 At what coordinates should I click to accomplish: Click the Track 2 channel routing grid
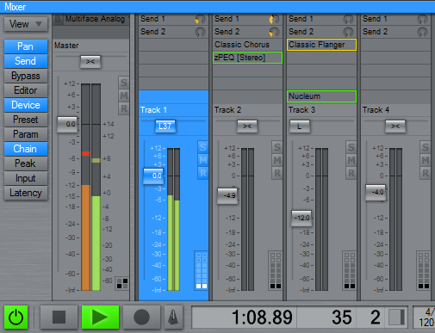[x=276, y=270]
